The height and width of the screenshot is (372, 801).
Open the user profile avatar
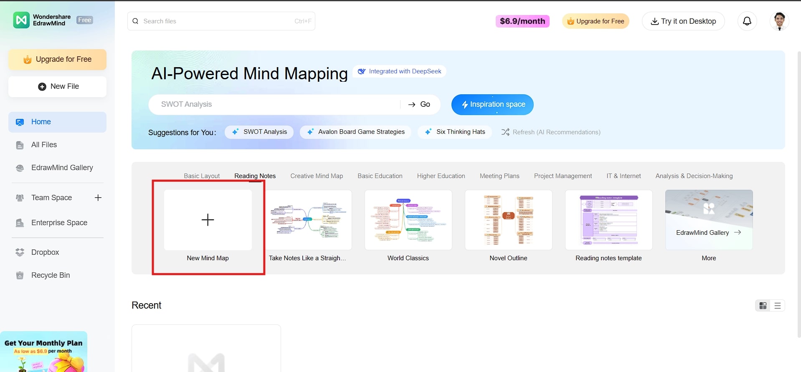779,21
